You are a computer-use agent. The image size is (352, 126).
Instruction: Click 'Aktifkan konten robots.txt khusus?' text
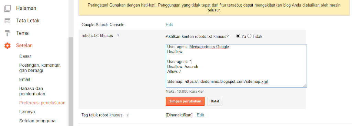point(197,36)
